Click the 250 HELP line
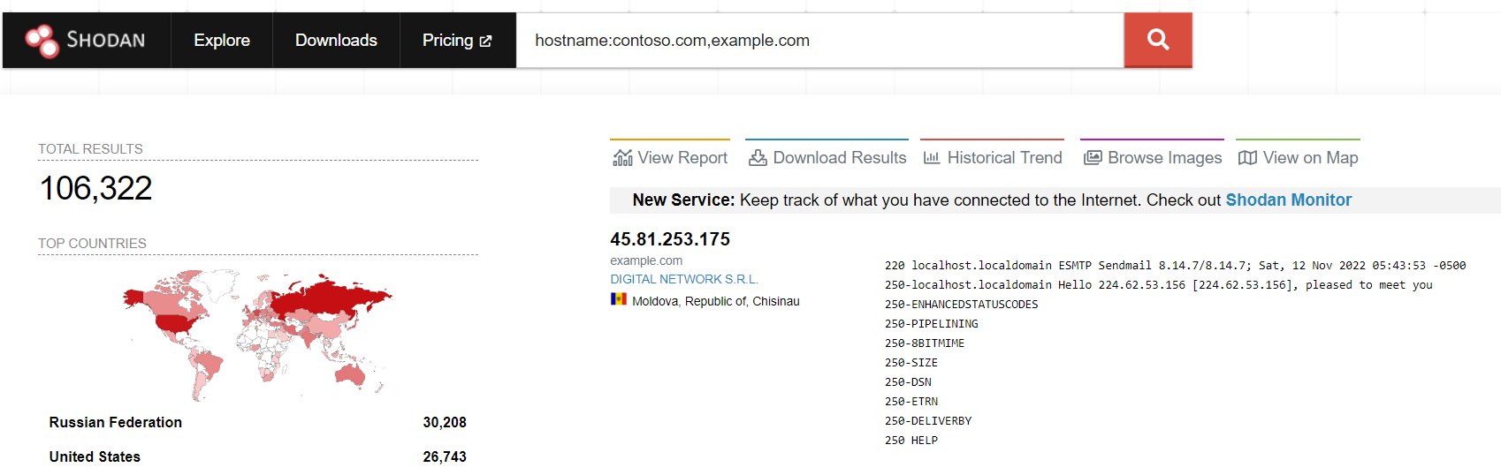Viewport: 1501px width, 475px height. (x=911, y=441)
